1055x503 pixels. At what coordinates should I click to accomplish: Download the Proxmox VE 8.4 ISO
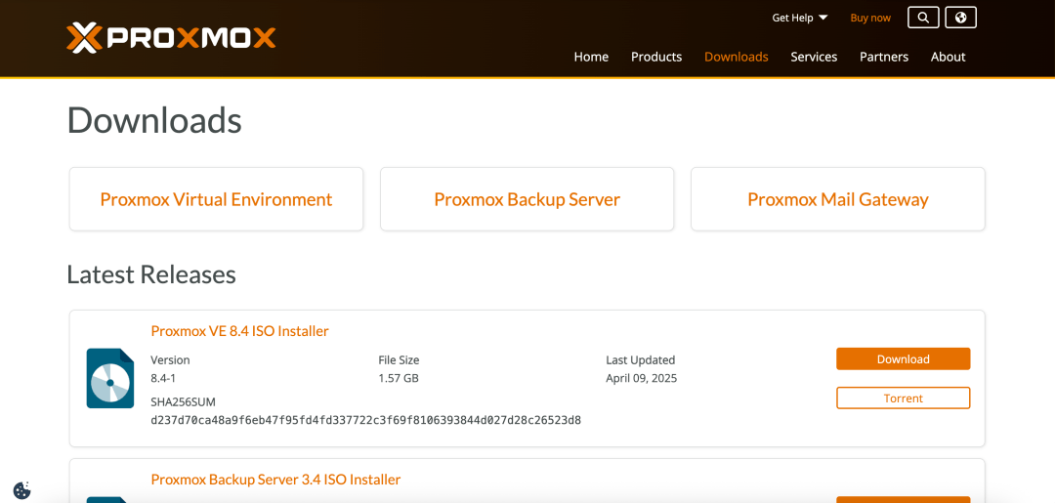click(903, 359)
